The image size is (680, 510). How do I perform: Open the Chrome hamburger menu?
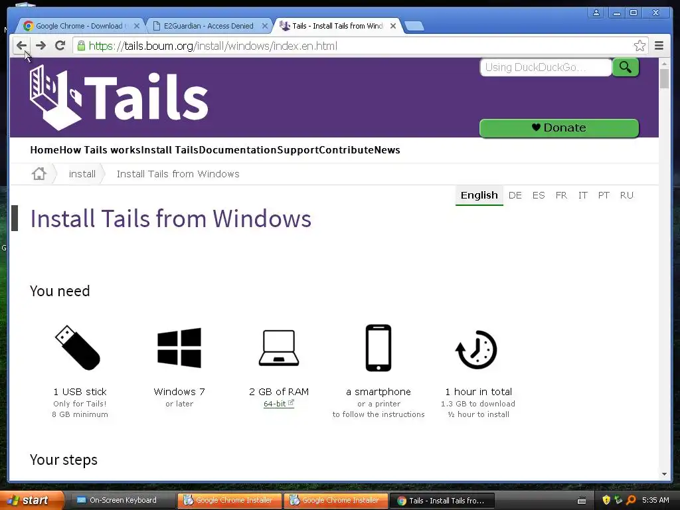pos(659,46)
